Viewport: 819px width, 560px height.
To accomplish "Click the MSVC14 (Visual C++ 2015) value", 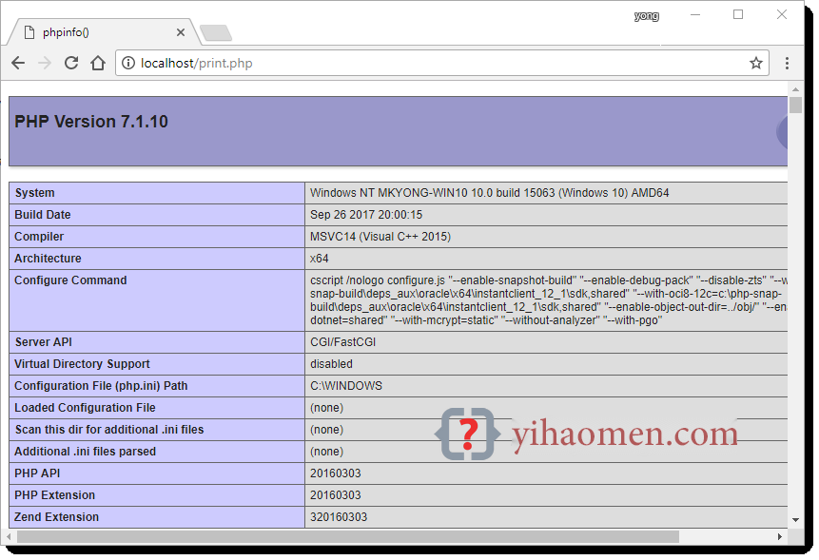I will pyautogui.click(x=380, y=237).
